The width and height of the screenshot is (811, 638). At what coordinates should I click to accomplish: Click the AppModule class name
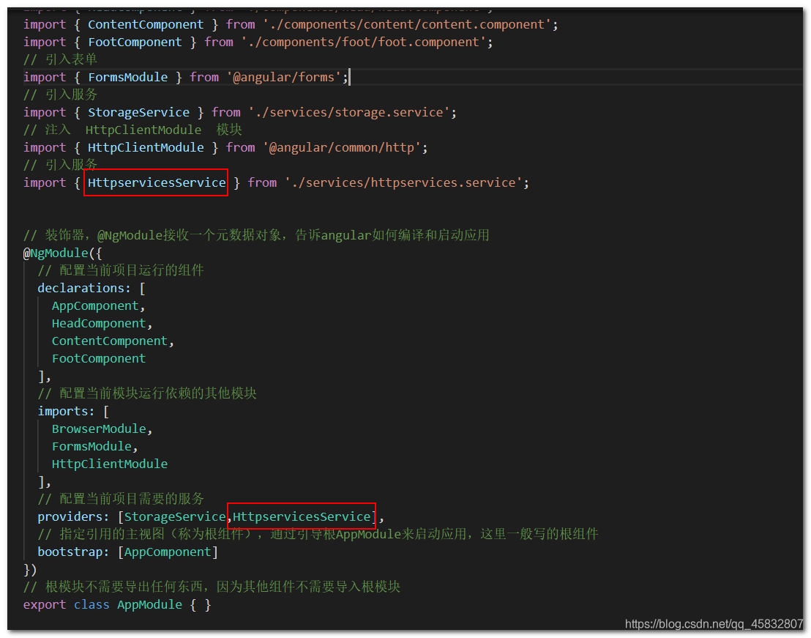coord(149,605)
